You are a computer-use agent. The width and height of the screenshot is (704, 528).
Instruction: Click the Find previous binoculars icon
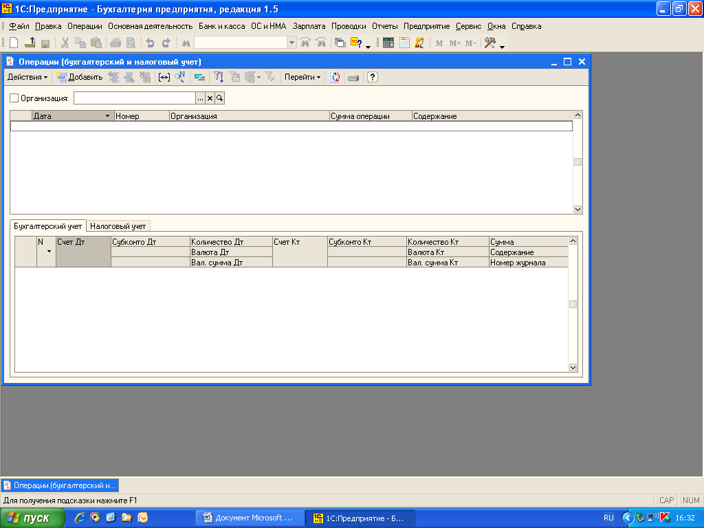pos(321,43)
